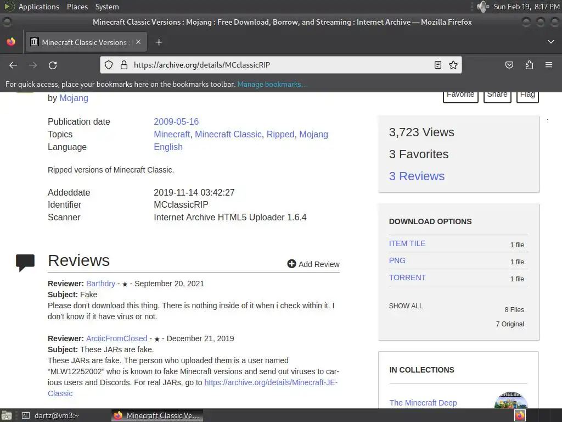
Task: Open reviewer ArcticFromClosed profile
Action: [x=116, y=338]
